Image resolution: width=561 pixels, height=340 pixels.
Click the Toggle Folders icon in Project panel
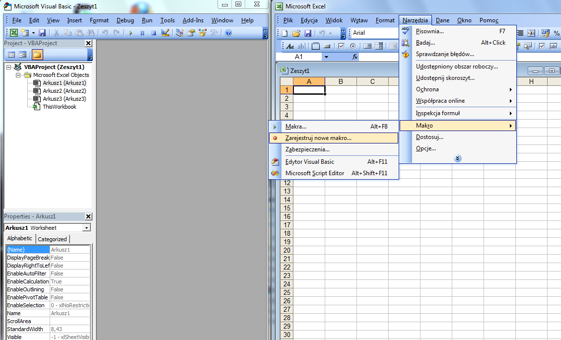[37, 54]
